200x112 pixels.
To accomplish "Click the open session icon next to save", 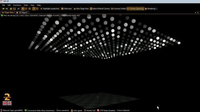I will click(x=11, y=9).
